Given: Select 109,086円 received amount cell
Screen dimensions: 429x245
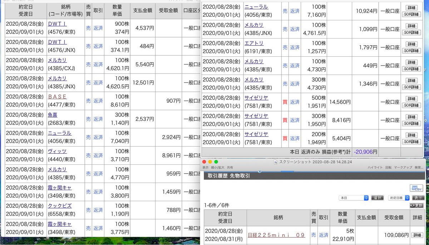Looking at the screenshot, I should point(396,235).
